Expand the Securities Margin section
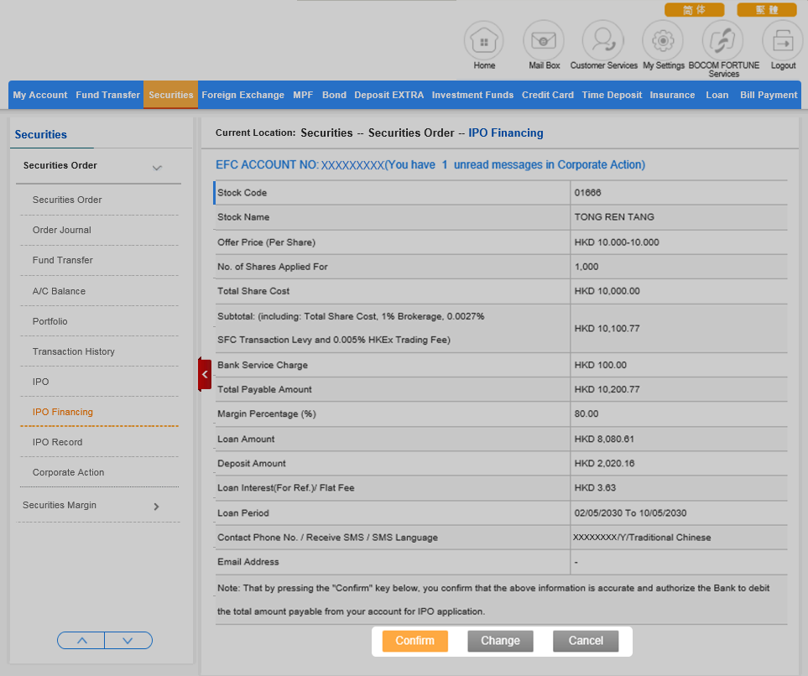 click(156, 507)
